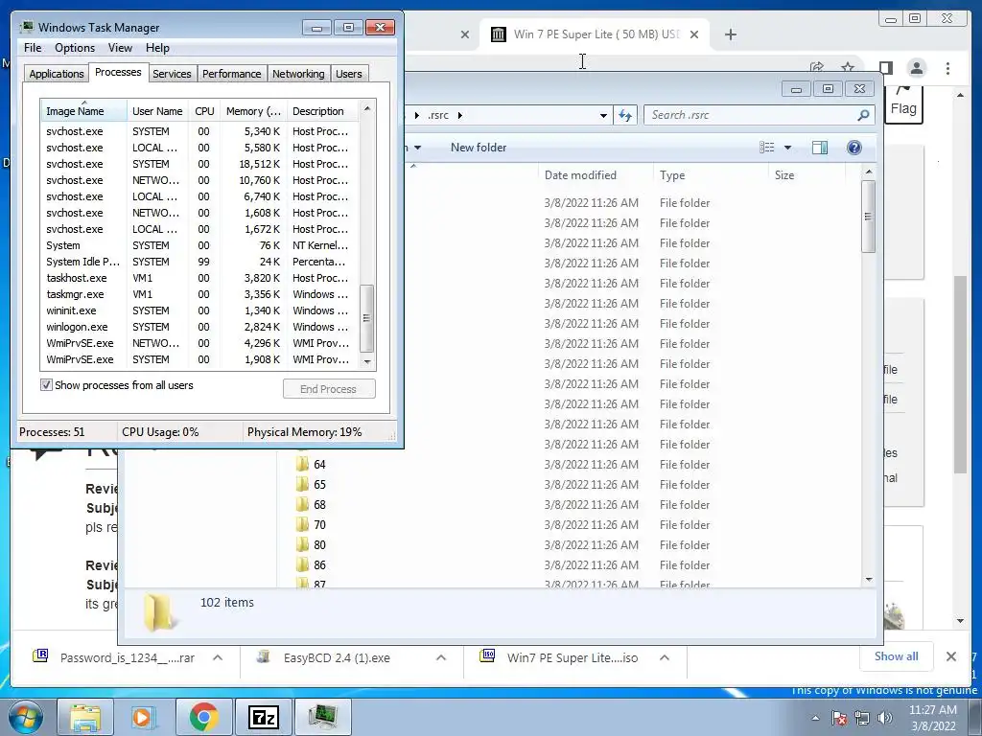Screen dimensions: 982x736
Task: Click the Chrome page vertical scrollbar
Action: coord(960,375)
